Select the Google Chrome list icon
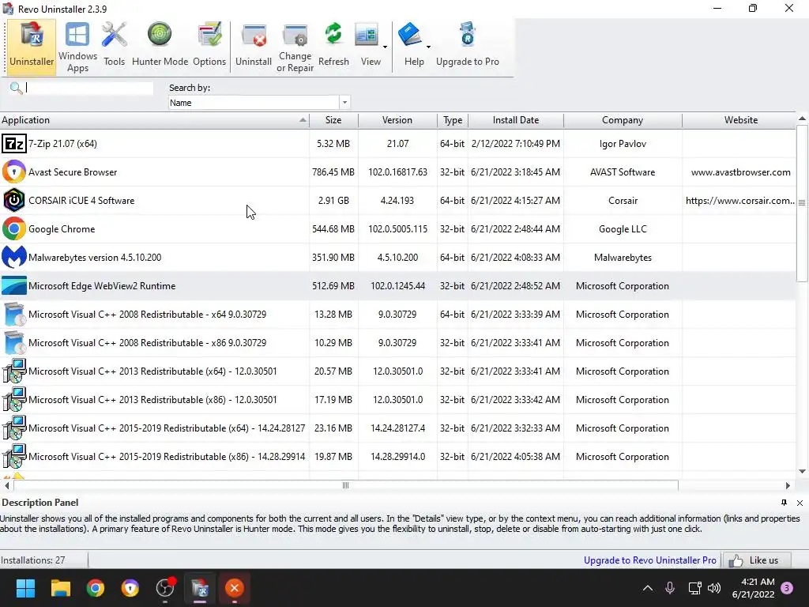 [14, 228]
